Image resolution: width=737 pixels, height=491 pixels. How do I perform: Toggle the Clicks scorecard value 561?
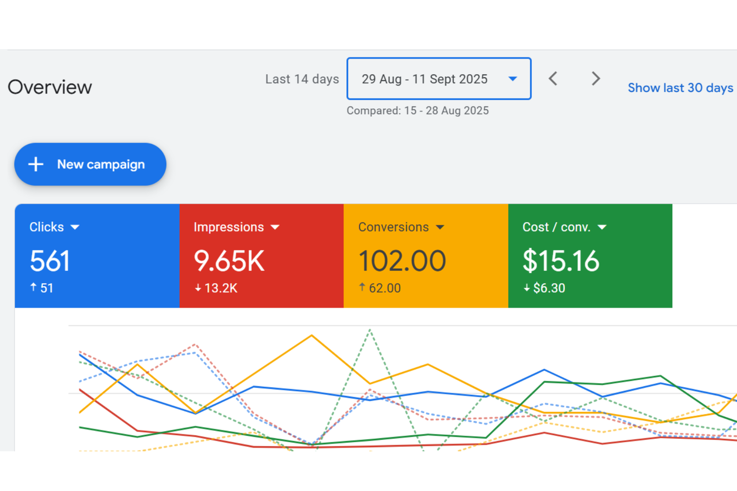coord(50,261)
